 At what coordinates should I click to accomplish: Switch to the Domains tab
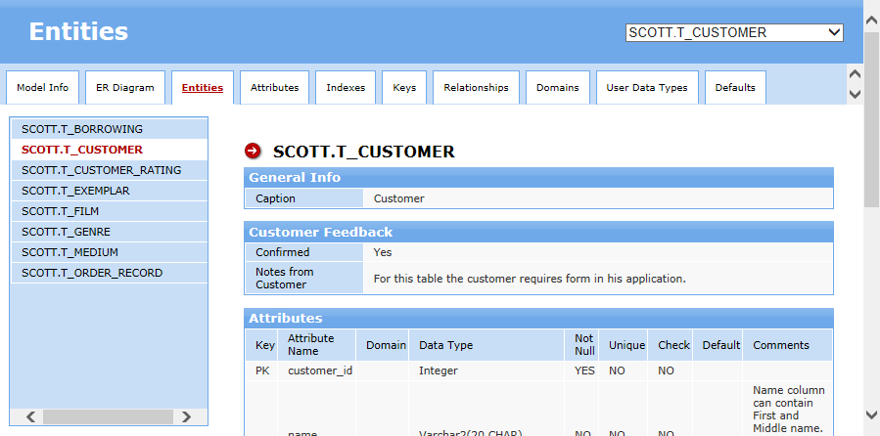(x=557, y=88)
